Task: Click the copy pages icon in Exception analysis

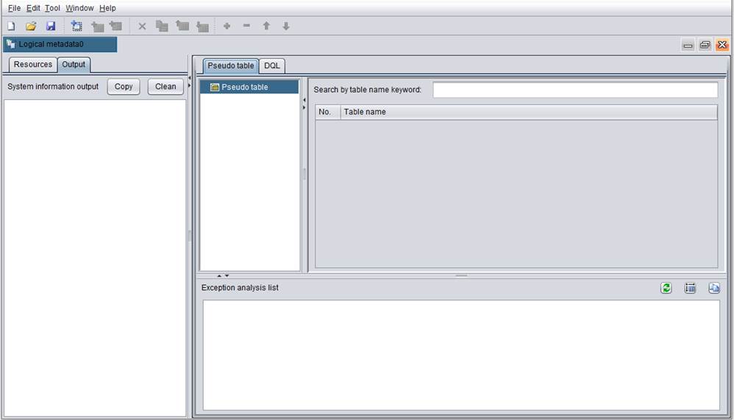Action: tap(713, 288)
